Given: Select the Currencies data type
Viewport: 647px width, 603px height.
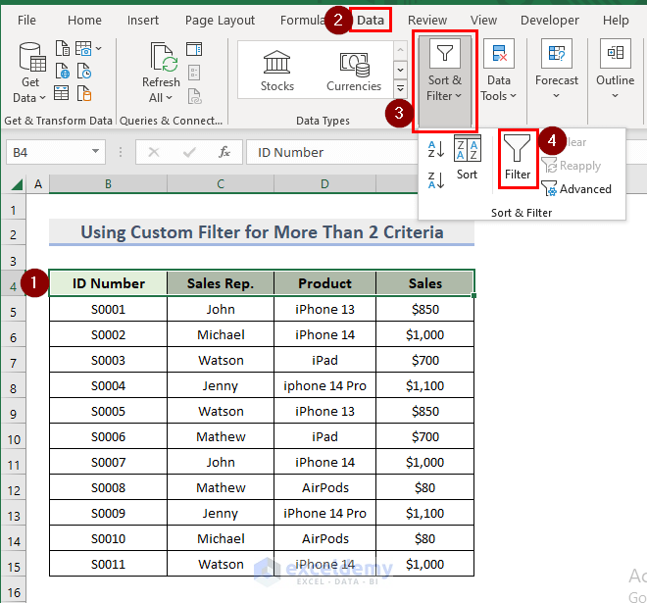Looking at the screenshot, I should point(354,71).
